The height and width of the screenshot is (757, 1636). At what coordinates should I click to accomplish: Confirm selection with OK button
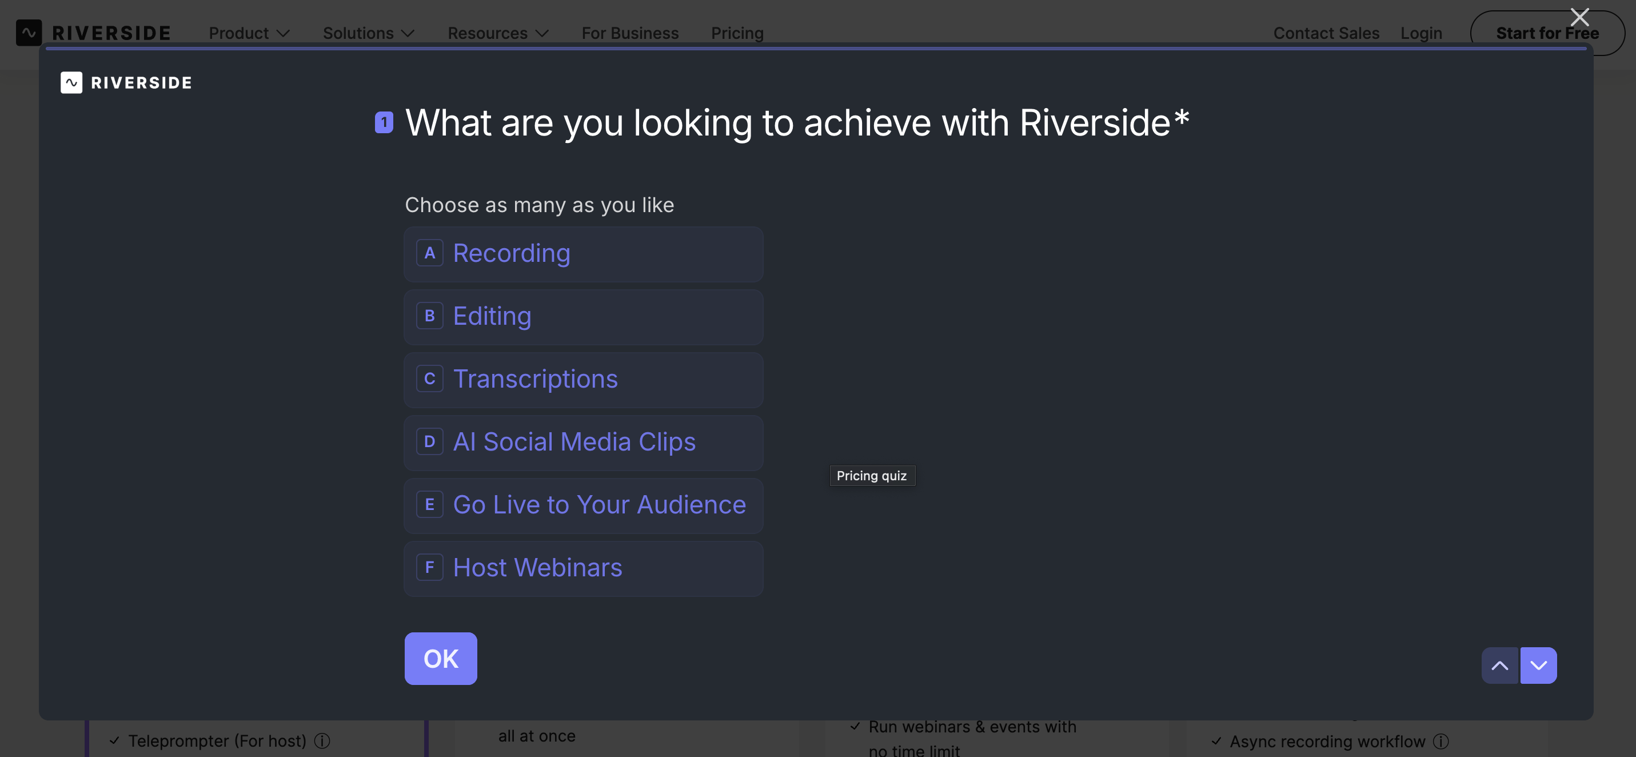[x=441, y=659]
